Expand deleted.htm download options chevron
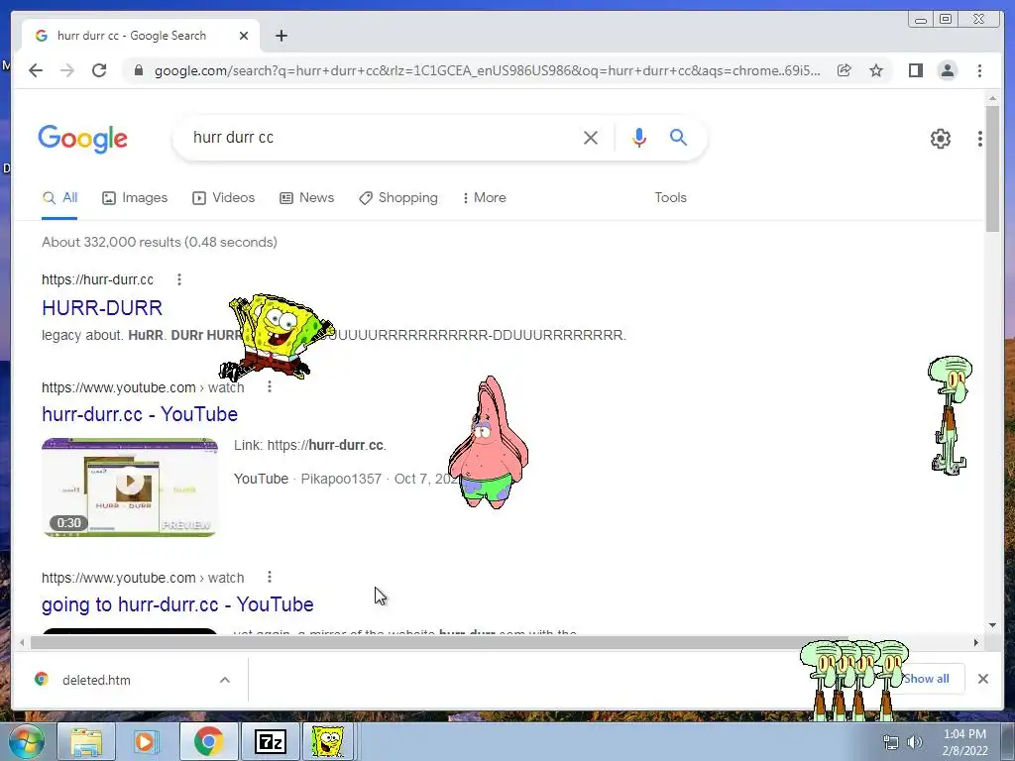 [x=225, y=680]
